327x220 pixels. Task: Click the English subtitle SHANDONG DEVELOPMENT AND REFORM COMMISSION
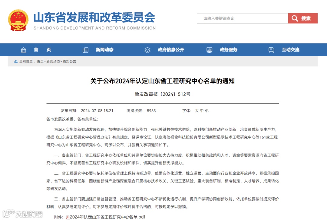(x=94, y=28)
